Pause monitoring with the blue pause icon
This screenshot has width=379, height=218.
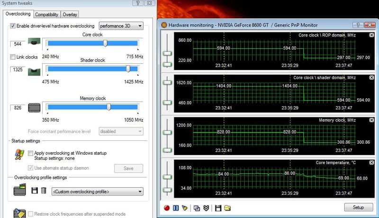176,208
